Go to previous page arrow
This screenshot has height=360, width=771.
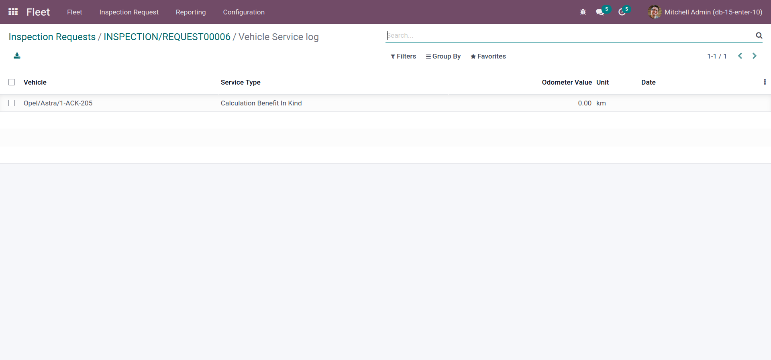pyautogui.click(x=740, y=56)
